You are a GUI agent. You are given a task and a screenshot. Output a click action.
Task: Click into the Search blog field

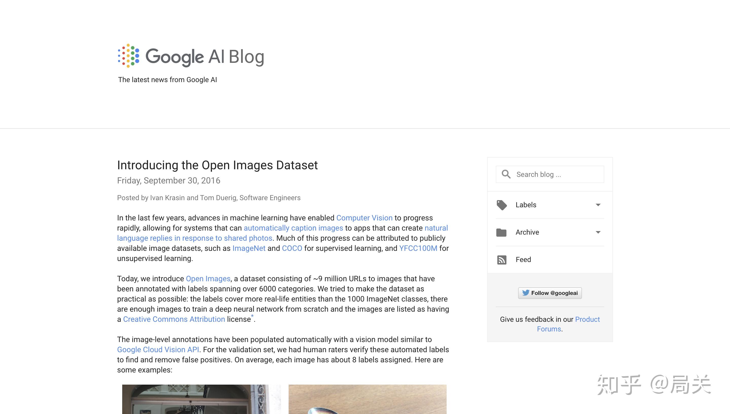557,174
